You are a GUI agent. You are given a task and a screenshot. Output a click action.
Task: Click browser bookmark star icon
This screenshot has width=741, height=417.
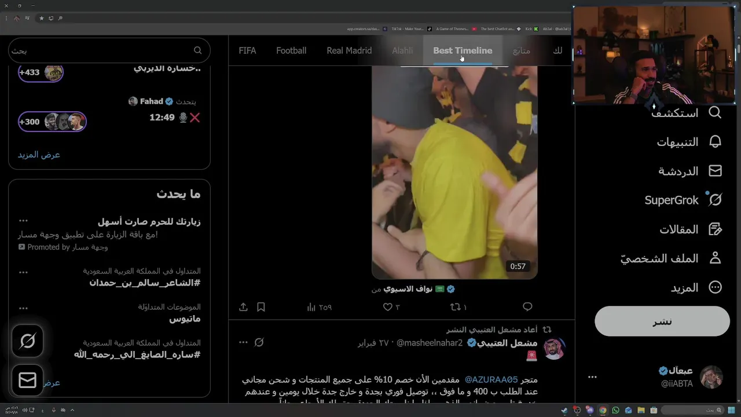41,18
